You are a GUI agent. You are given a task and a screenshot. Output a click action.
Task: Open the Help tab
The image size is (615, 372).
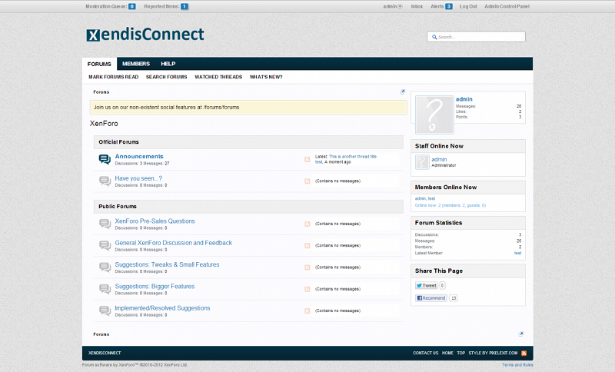[x=168, y=64]
